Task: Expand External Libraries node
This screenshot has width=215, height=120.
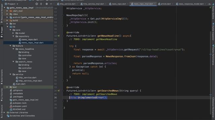Action: 4,113
